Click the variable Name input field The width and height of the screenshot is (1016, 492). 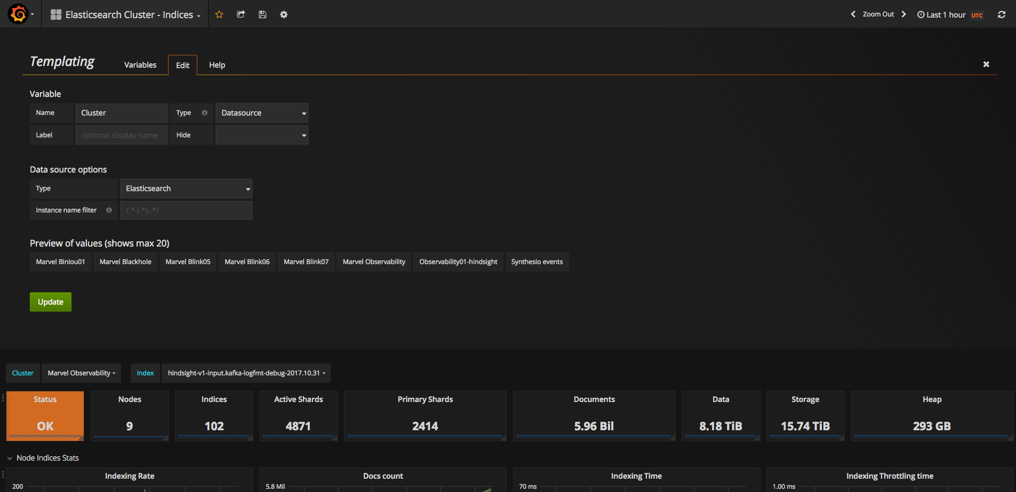[122, 113]
